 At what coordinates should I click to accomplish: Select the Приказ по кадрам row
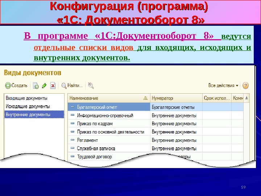point(156,123)
